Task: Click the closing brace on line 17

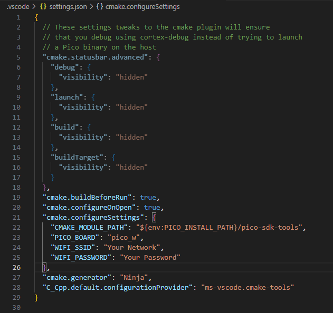Action: [53, 178]
